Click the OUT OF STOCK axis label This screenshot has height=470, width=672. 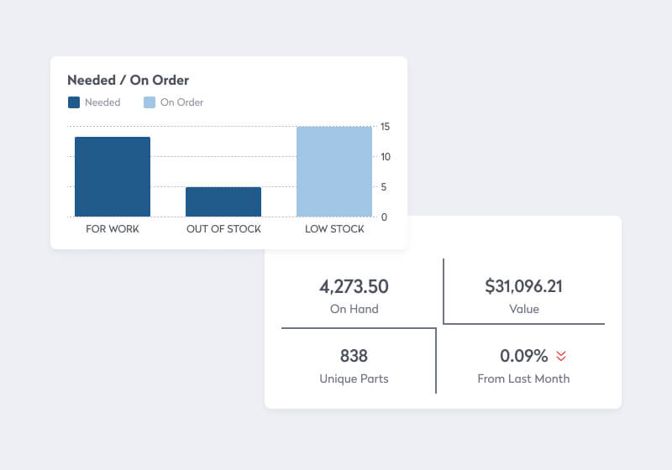pyautogui.click(x=223, y=229)
